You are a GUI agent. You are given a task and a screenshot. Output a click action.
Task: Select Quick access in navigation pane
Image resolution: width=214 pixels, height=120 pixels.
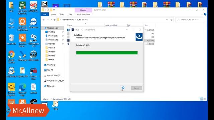(x=52, y=28)
